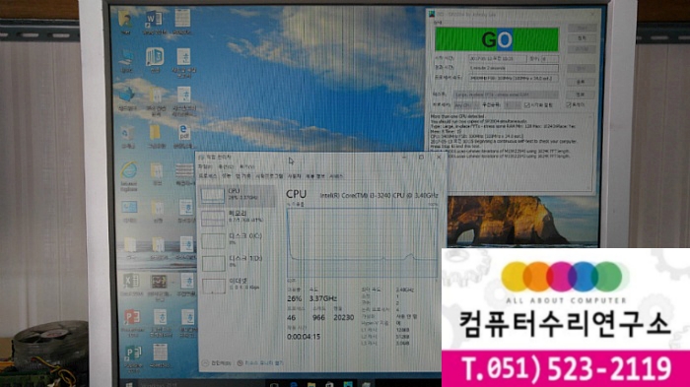This screenshot has height=387, width=690.
Task: Click the 리소스 모니터 열기 link
Action: 260,363
